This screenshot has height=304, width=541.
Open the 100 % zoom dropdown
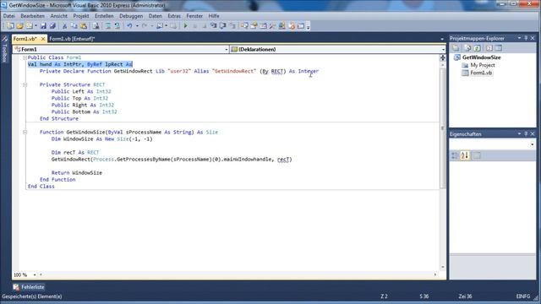click(x=35, y=275)
